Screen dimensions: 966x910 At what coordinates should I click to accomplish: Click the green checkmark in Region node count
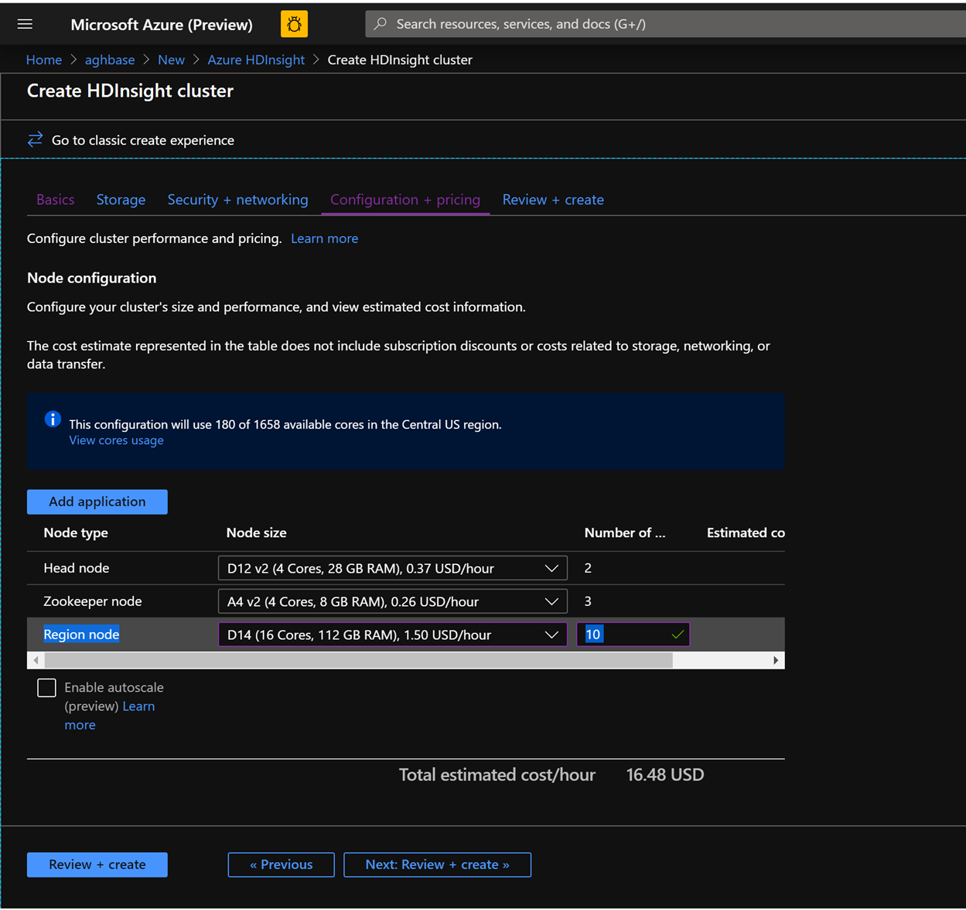[x=678, y=635]
